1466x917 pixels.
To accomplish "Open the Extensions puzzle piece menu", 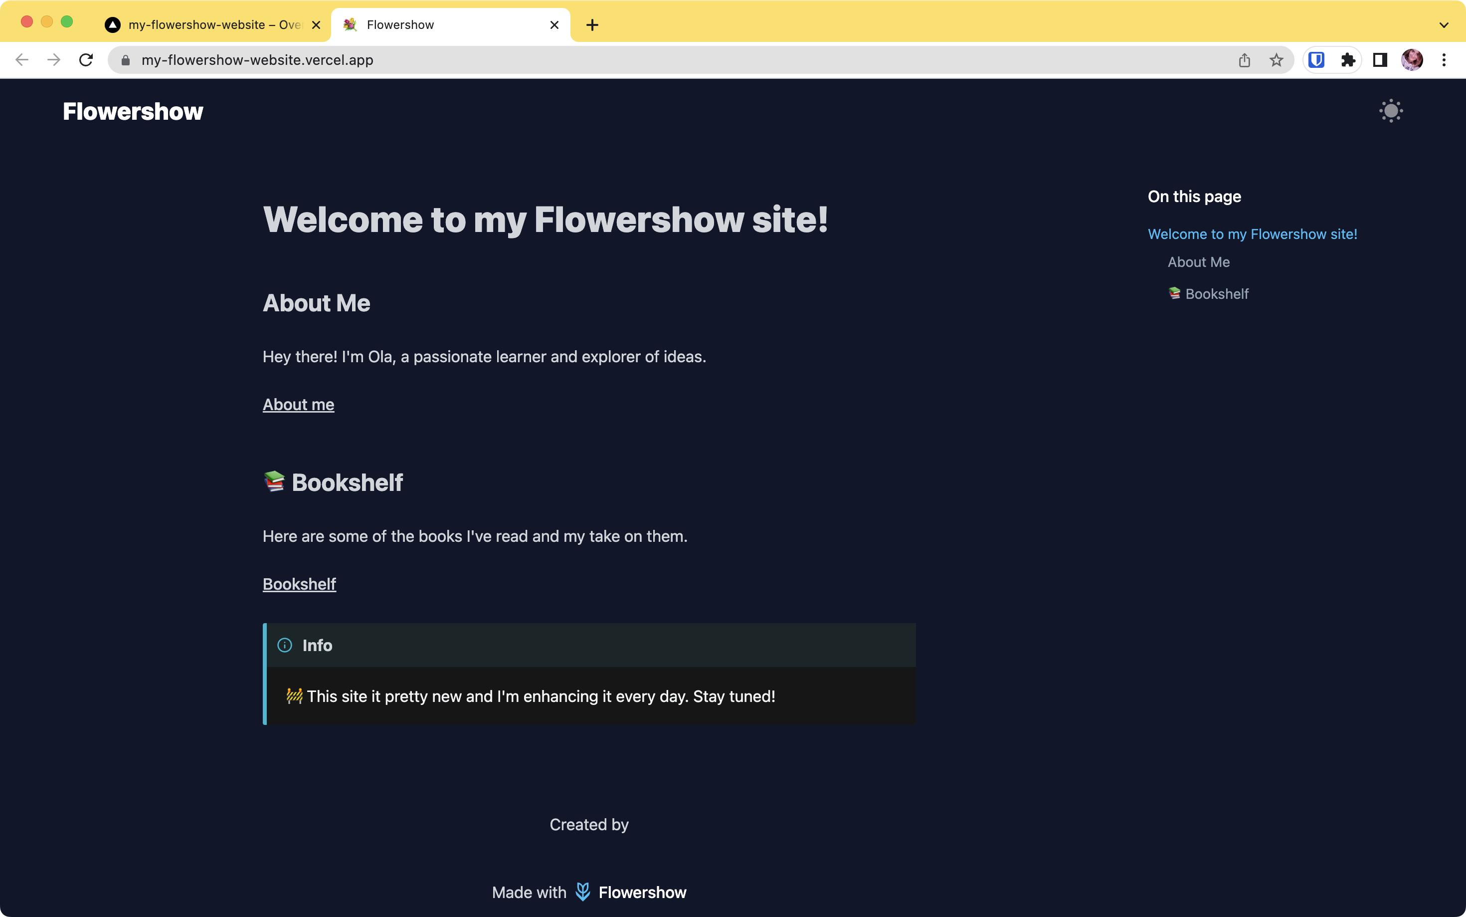I will click(x=1348, y=60).
